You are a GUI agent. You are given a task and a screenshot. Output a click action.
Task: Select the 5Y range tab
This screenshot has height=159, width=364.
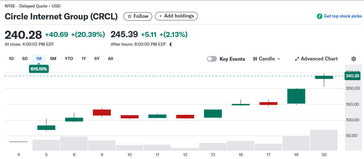click(97, 59)
